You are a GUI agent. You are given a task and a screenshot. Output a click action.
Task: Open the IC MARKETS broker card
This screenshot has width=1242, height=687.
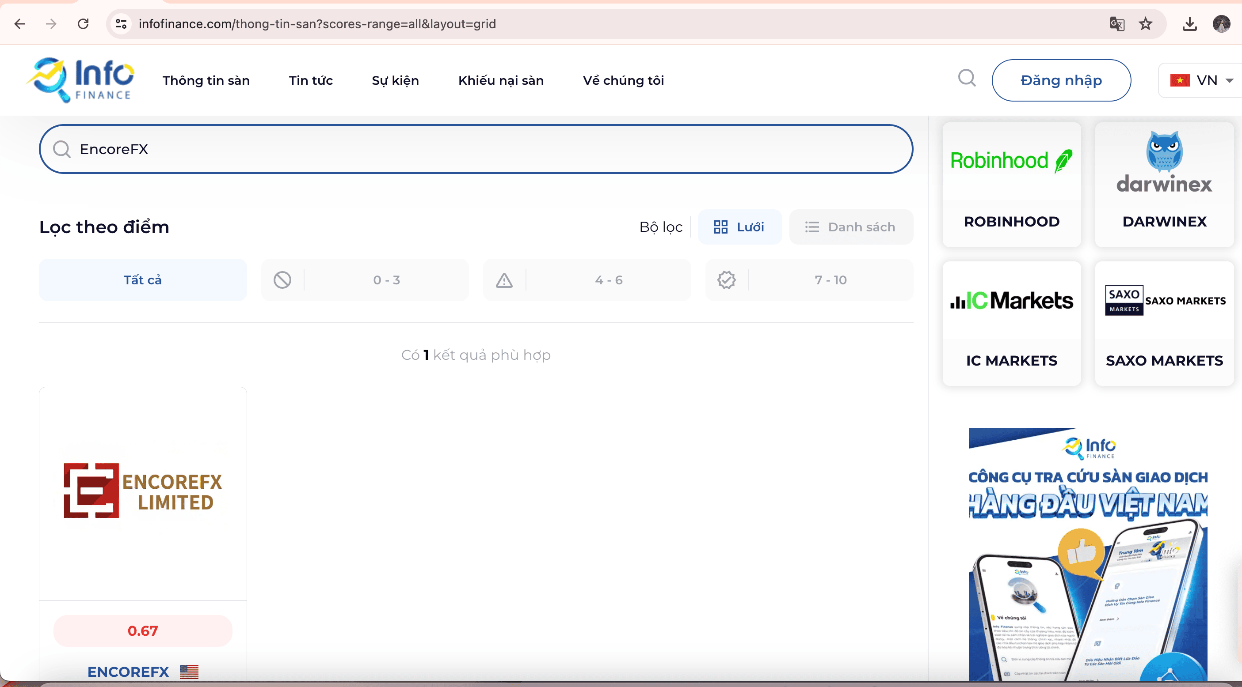coord(1012,324)
